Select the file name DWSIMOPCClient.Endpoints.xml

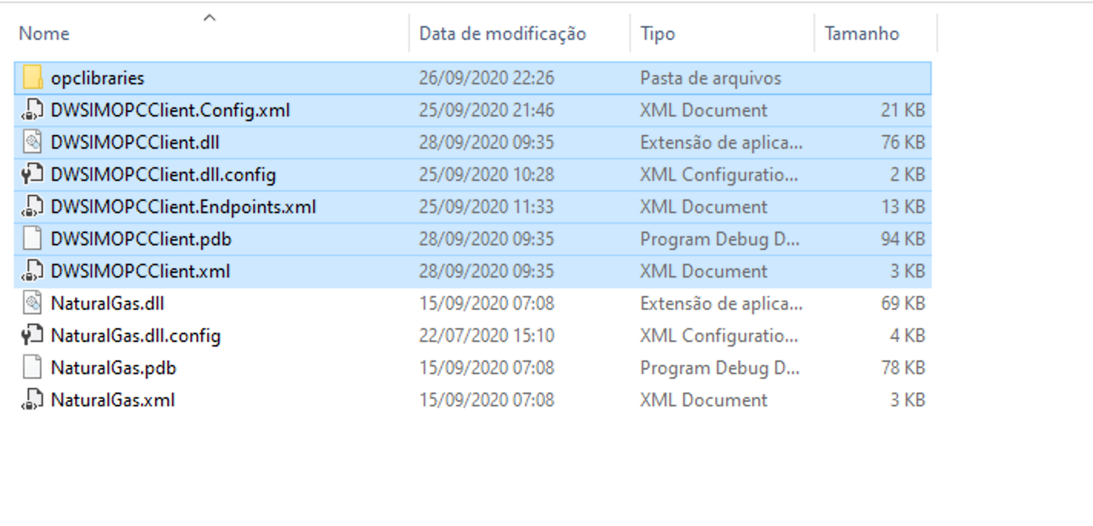[183, 207]
